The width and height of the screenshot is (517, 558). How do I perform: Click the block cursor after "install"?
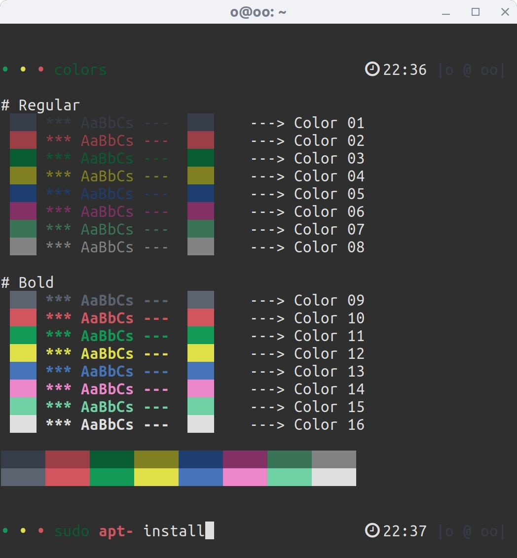(210, 531)
